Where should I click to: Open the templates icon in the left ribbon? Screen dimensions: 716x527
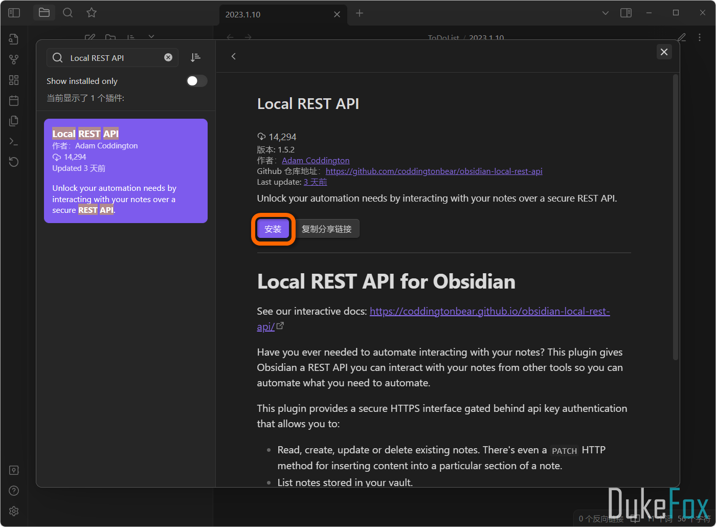14,121
